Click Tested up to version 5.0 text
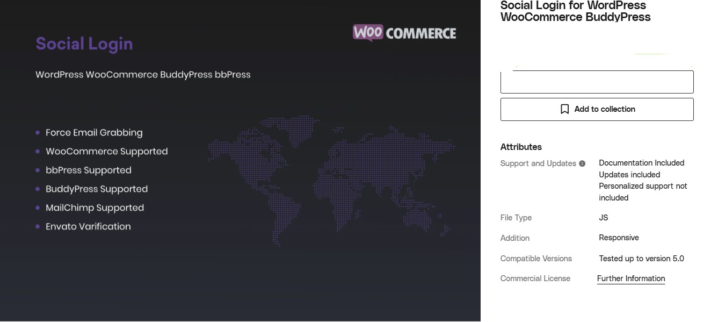The image size is (711, 322). click(x=642, y=259)
